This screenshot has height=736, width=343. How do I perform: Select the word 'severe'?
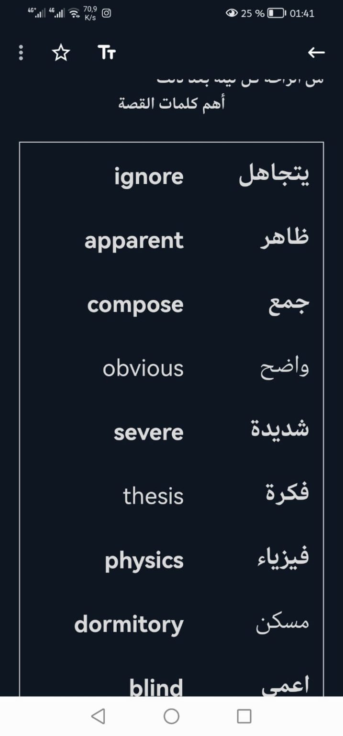click(x=149, y=432)
